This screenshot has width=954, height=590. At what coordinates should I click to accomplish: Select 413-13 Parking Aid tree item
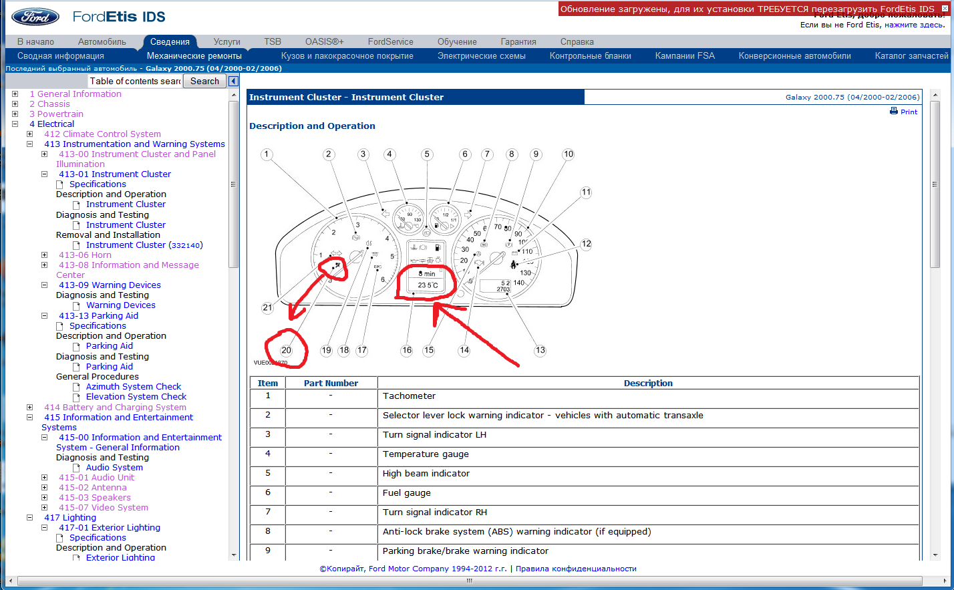[x=98, y=316]
